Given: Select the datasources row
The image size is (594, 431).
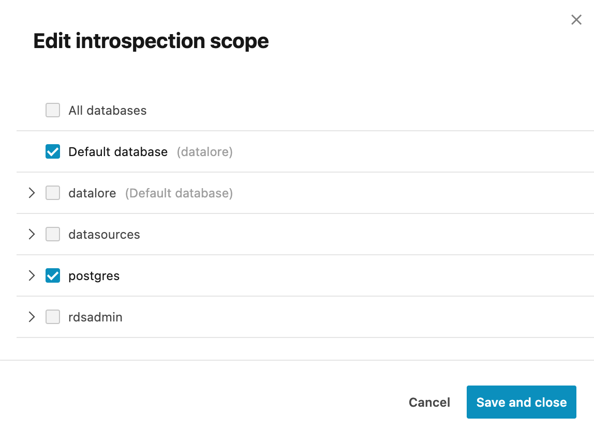Looking at the screenshot, I should click(x=104, y=234).
